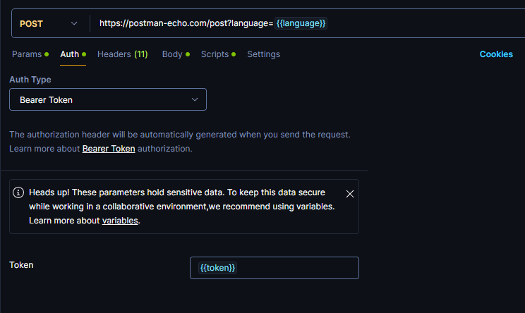Viewport: 525px width, 313px height.
Task: Expand the Bearer Token auth type dropdown
Action: click(x=107, y=99)
